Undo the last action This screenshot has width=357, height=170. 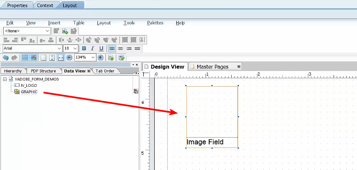6,58
